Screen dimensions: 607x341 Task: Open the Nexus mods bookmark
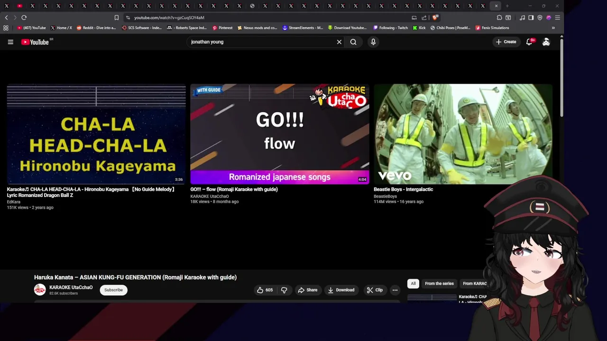(x=257, y=28)
